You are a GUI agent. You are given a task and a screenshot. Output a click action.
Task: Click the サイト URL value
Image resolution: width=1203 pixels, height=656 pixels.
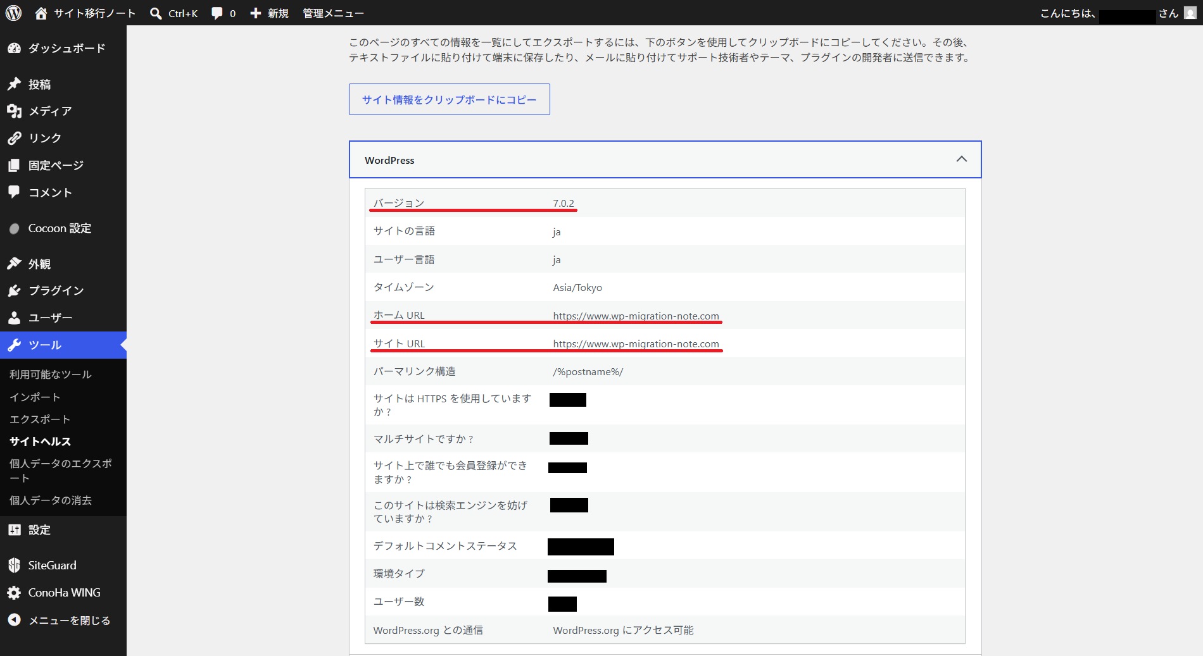tap(636, 343)
